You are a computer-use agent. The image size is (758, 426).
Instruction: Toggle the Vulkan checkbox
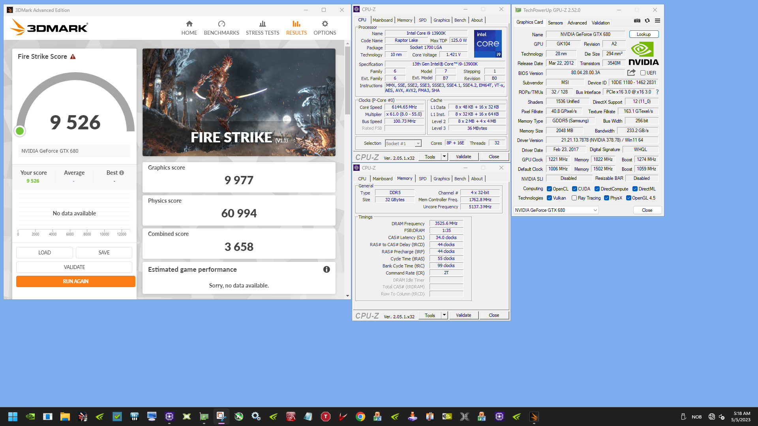point(549,198)
